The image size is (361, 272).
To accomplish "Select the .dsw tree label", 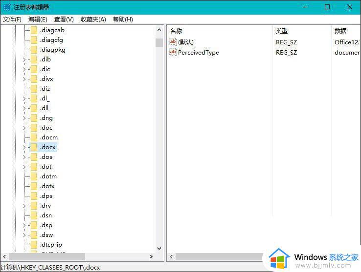I will [46, 235].
